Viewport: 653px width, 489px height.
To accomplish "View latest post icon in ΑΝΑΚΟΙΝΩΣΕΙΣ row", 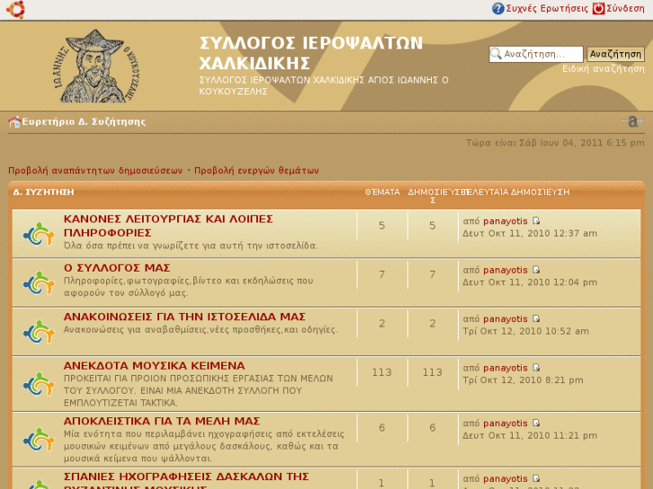I will [536, 319].
